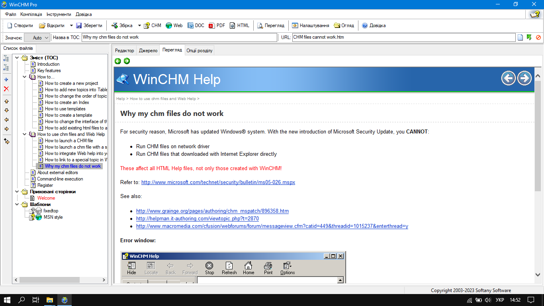Click the red prohibited icon next to URL field
This screenshot has width=544, height=306.
538,37
